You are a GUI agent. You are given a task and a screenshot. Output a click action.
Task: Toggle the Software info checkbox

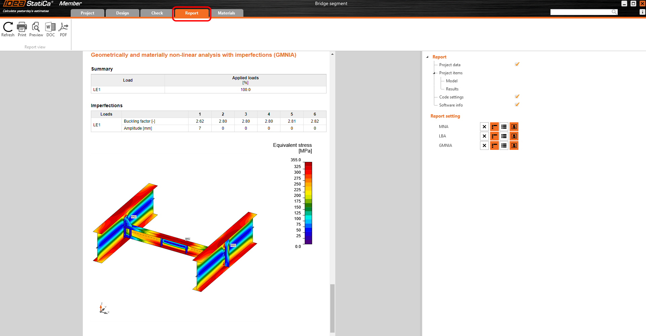click(x=517, y=105)
